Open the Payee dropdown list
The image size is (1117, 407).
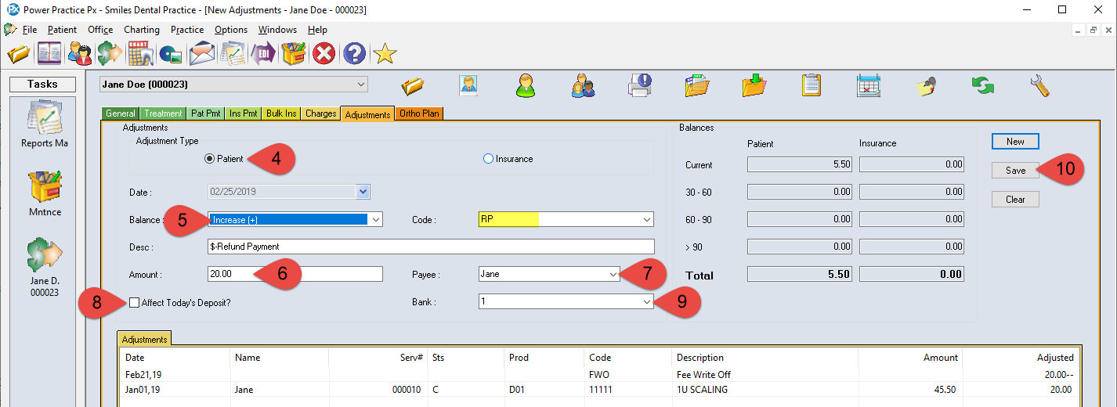tap(612, 274)
